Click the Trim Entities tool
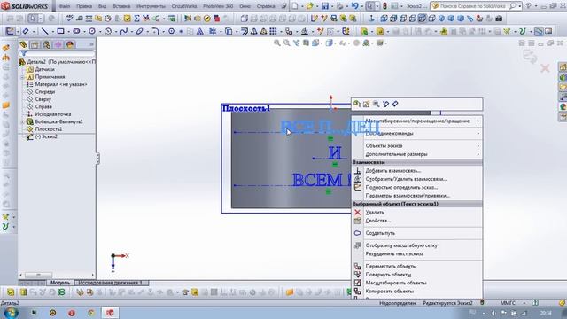Image resolution: width=567 pixels, height=319 pixels. 213,32
